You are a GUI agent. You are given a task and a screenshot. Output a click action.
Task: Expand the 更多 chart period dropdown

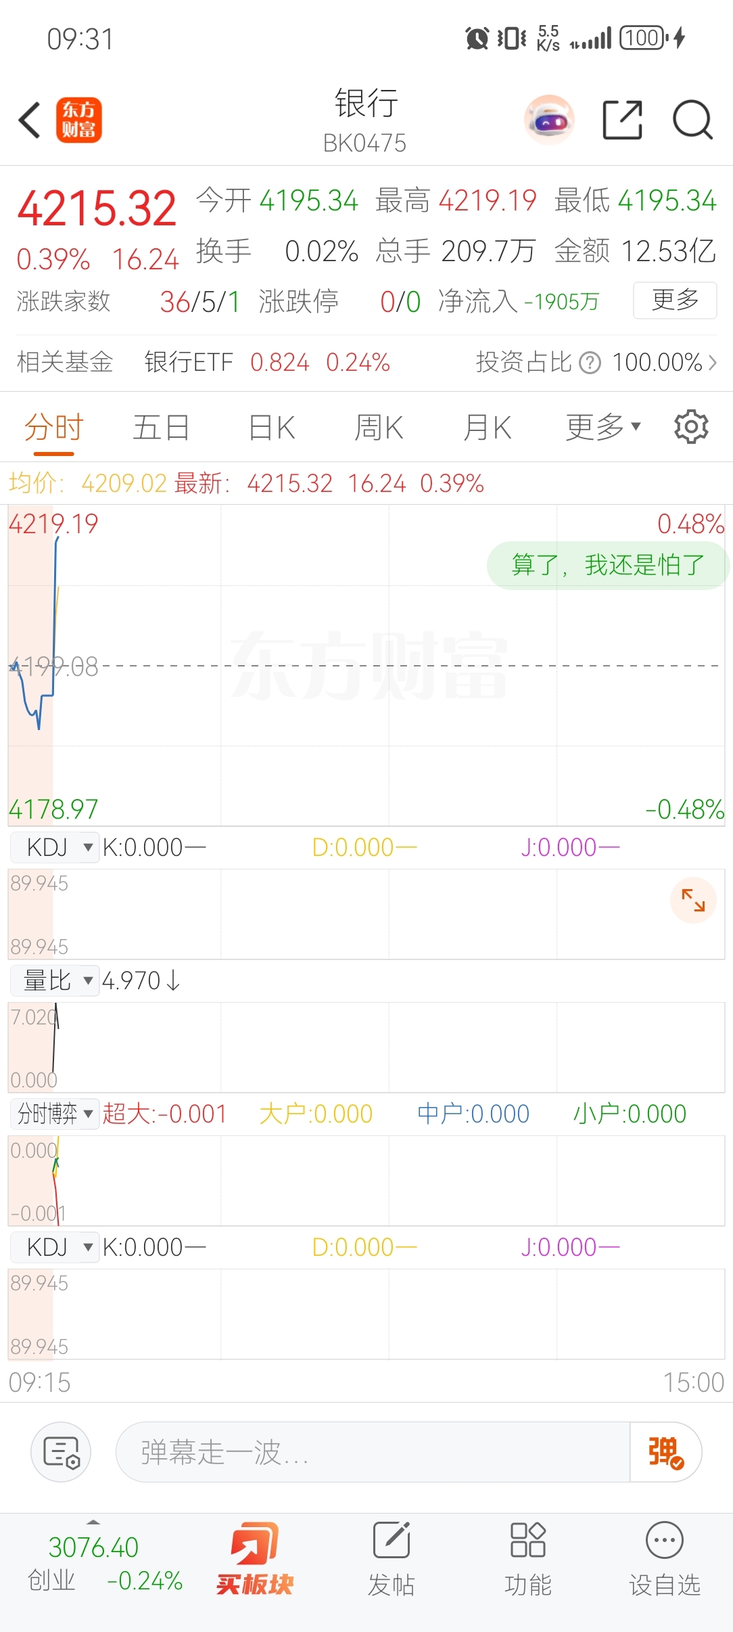[x=603, y=427]
